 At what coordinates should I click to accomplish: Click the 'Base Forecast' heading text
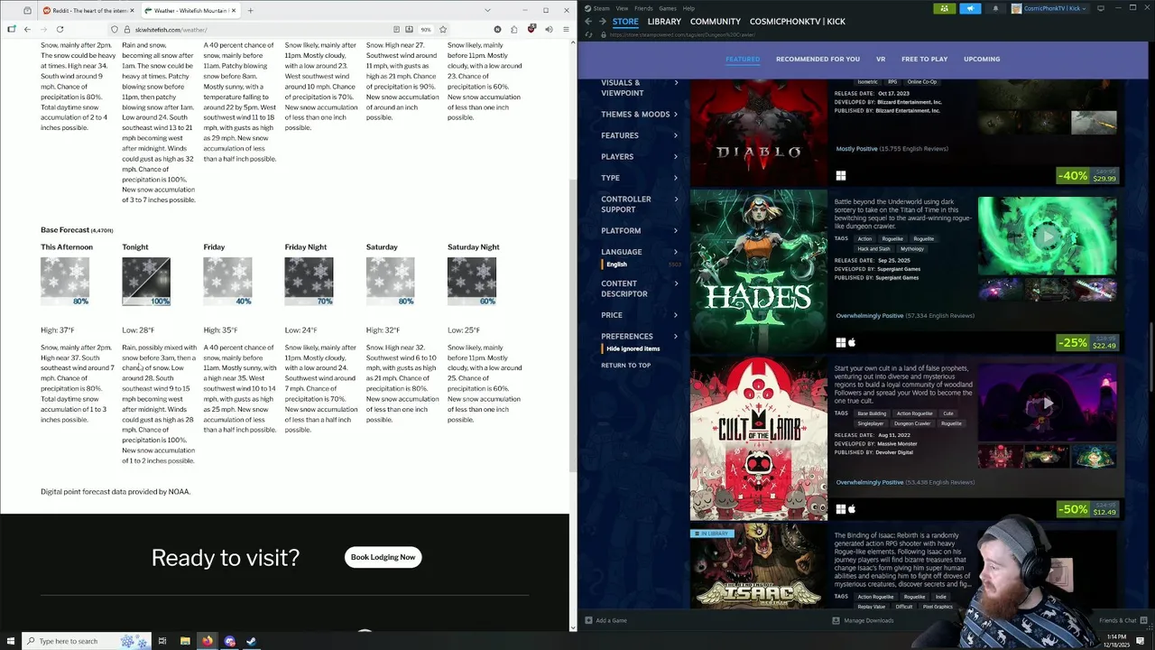tap(65, 230)
